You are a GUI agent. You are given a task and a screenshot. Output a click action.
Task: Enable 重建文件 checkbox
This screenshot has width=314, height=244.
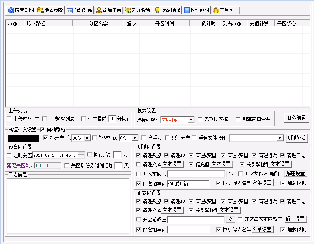[x=194, y=138]
